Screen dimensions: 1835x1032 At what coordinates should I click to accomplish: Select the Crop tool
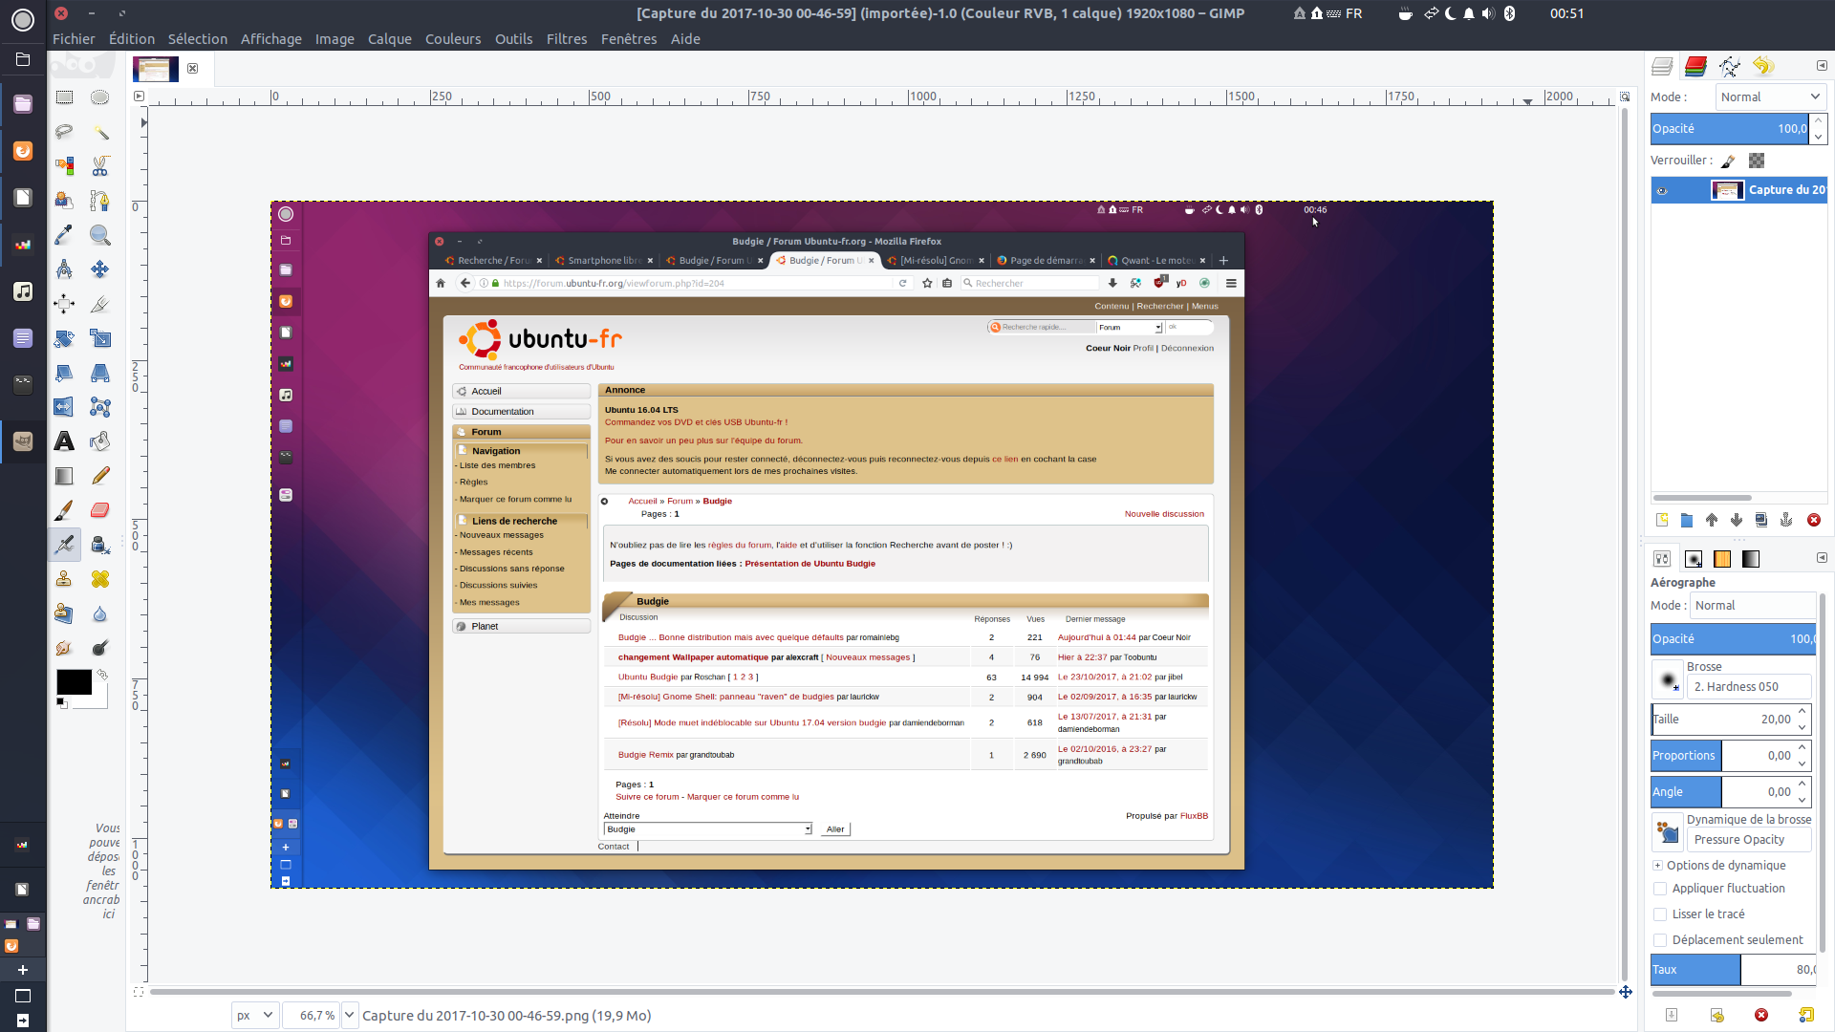click(100, 304)
